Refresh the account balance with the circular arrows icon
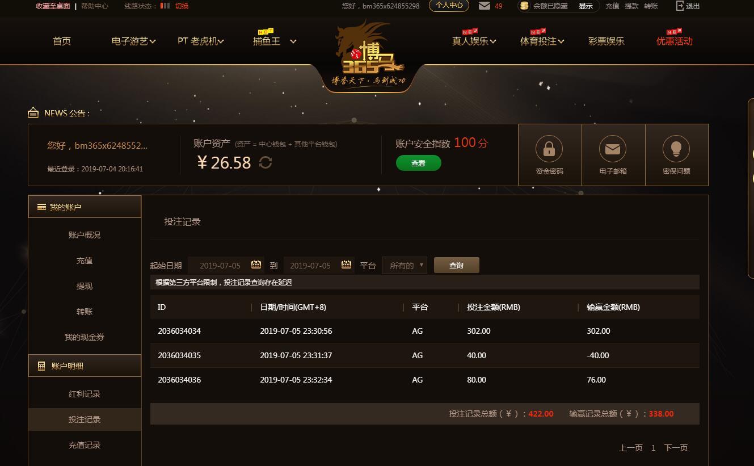 [x=266, y=163]
